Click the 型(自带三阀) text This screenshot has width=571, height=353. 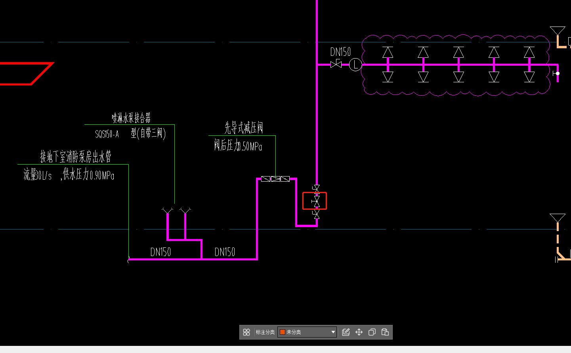pyautogui.click(x=148, y=133)
